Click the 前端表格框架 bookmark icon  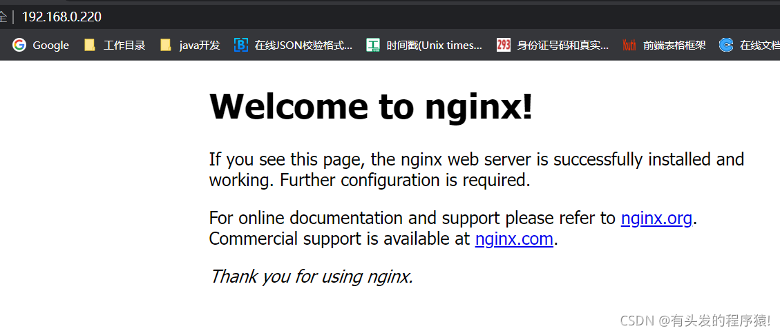pyautogui.click(x=629, y=46)
